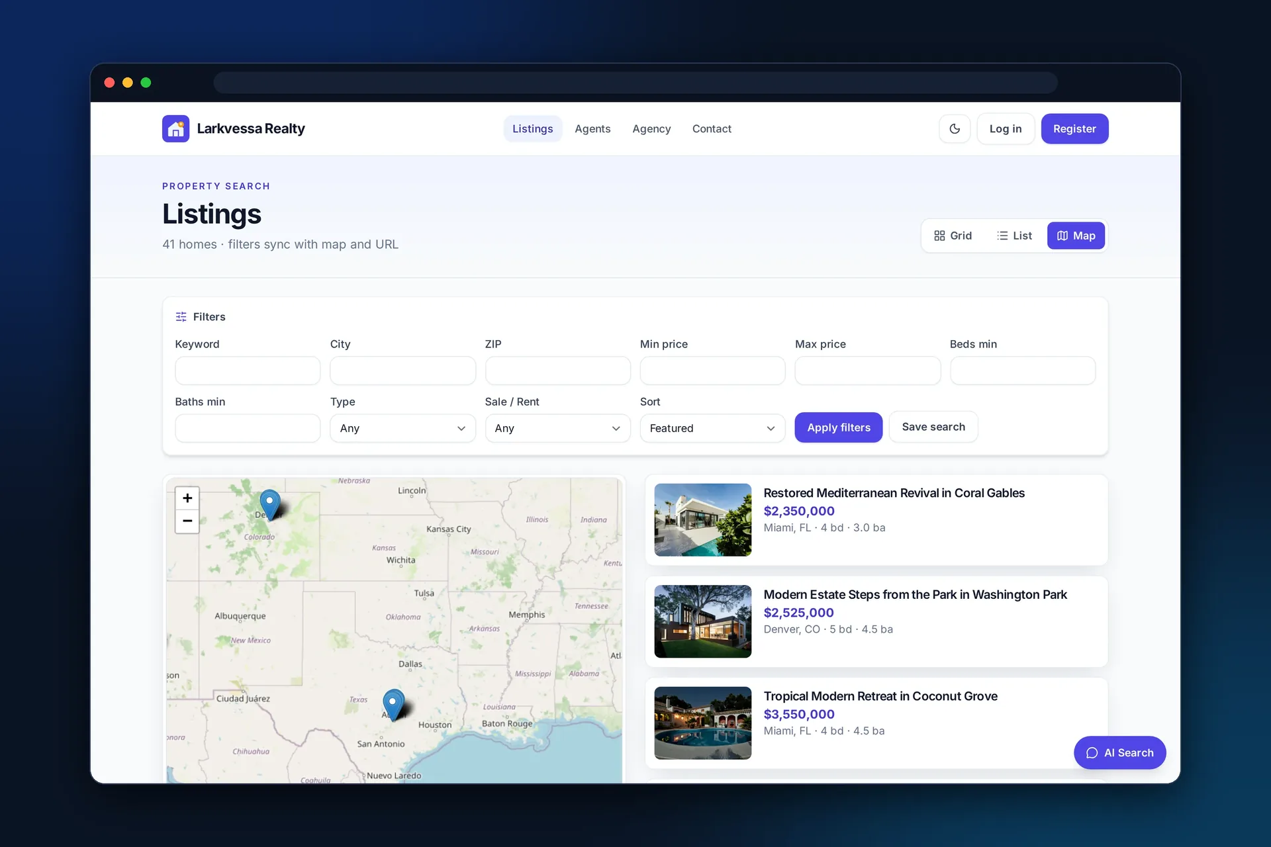The height and width of the screenshot is (847, 1271).
Task: Open 'Tropical Modern Retreat in Coconut Grove' title
Action: click(880, 696)
